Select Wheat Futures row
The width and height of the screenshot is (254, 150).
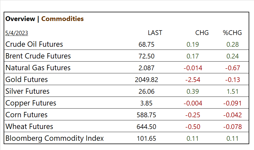(29, 126)
